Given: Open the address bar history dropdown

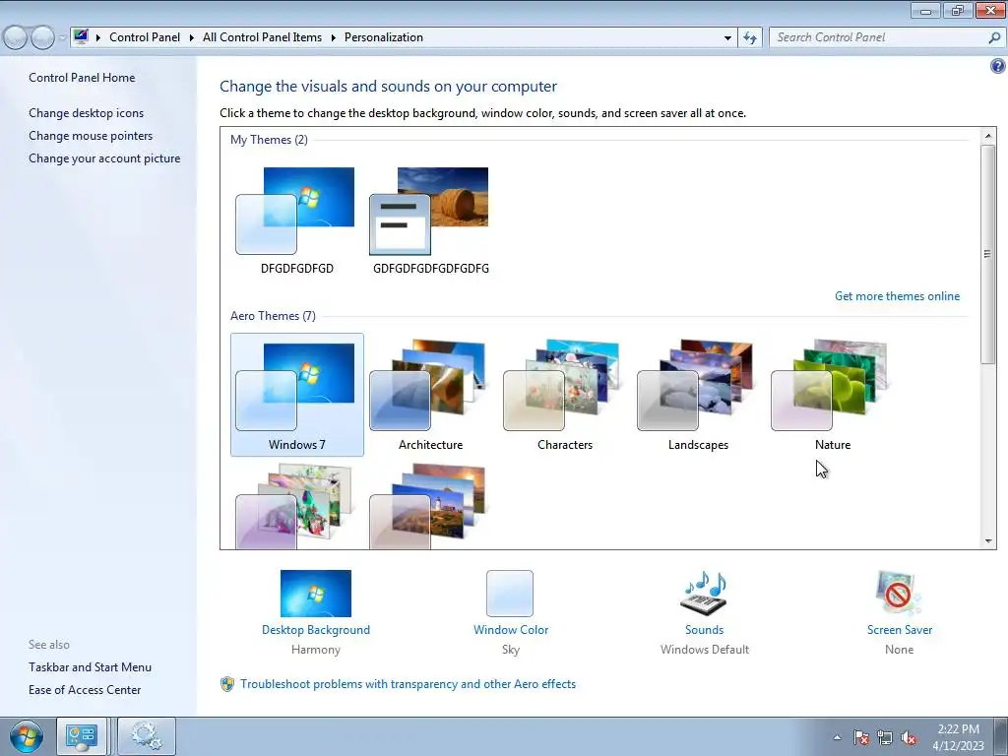Looking at the screenshot, I should click(727, 38).
